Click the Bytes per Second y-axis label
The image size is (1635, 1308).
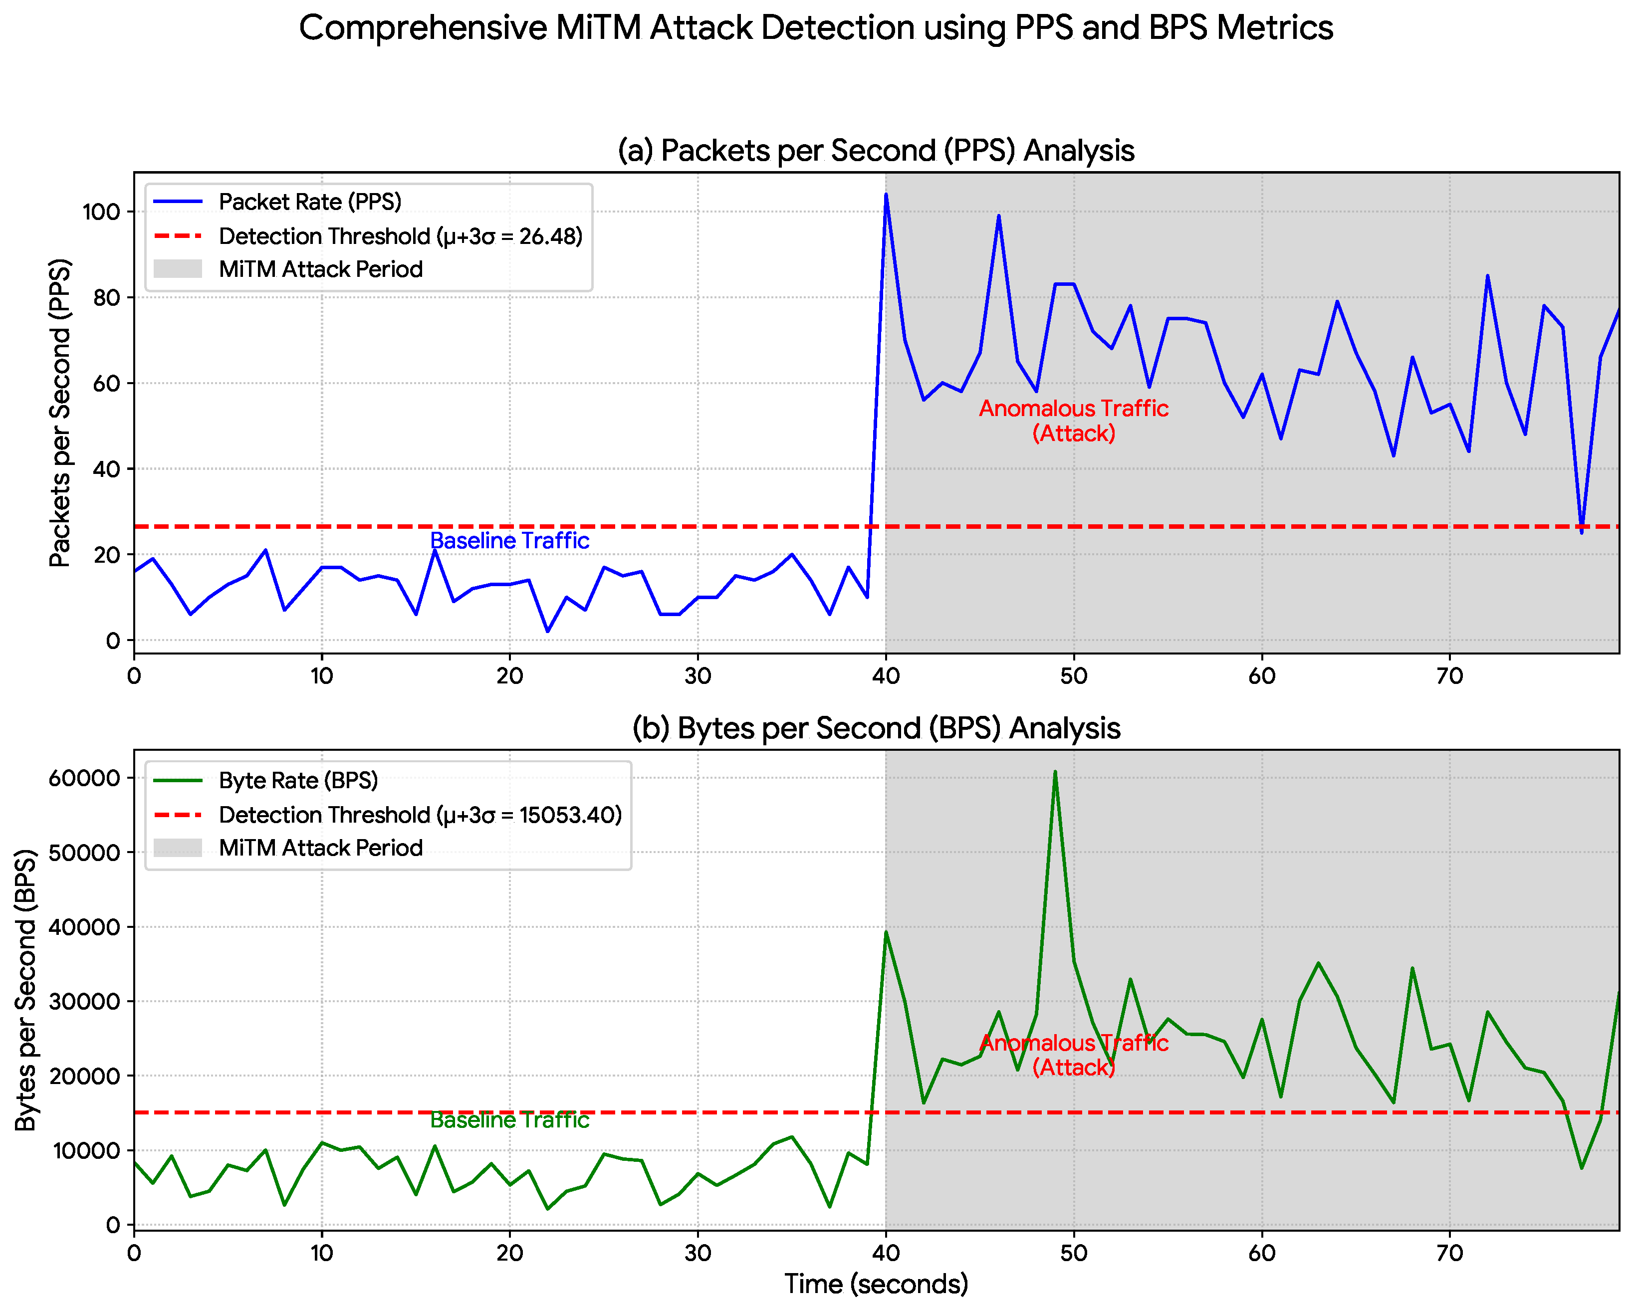[x=26, y=990]
